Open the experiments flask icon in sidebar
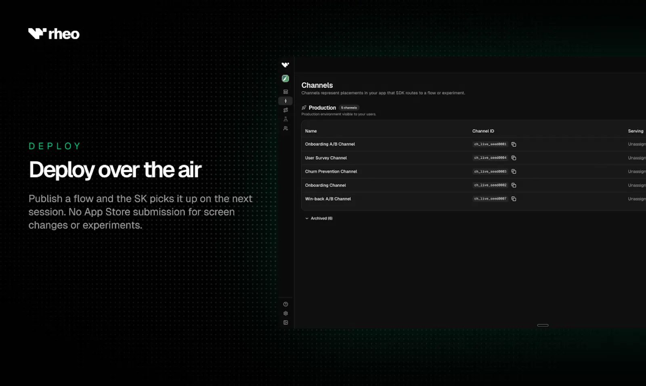The image size is (646, 386). pos(285,119)
